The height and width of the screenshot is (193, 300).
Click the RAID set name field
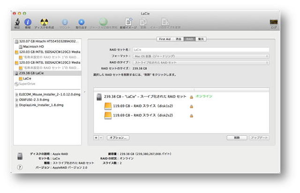click(201, 50)
